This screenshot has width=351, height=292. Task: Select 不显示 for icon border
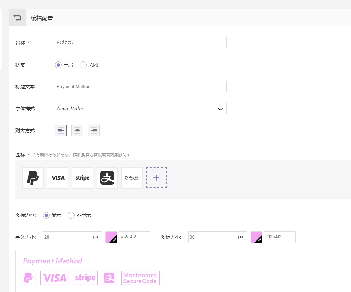(71, 215)
